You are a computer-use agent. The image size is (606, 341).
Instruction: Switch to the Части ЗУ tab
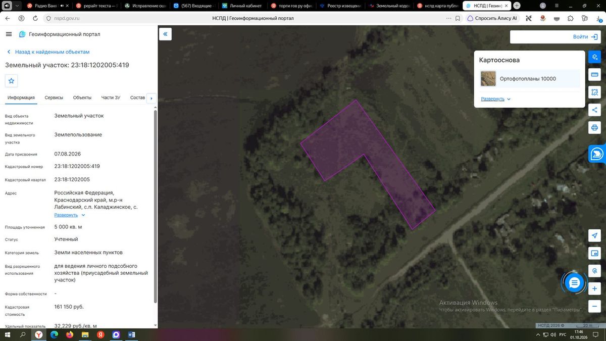coord(111,98)
